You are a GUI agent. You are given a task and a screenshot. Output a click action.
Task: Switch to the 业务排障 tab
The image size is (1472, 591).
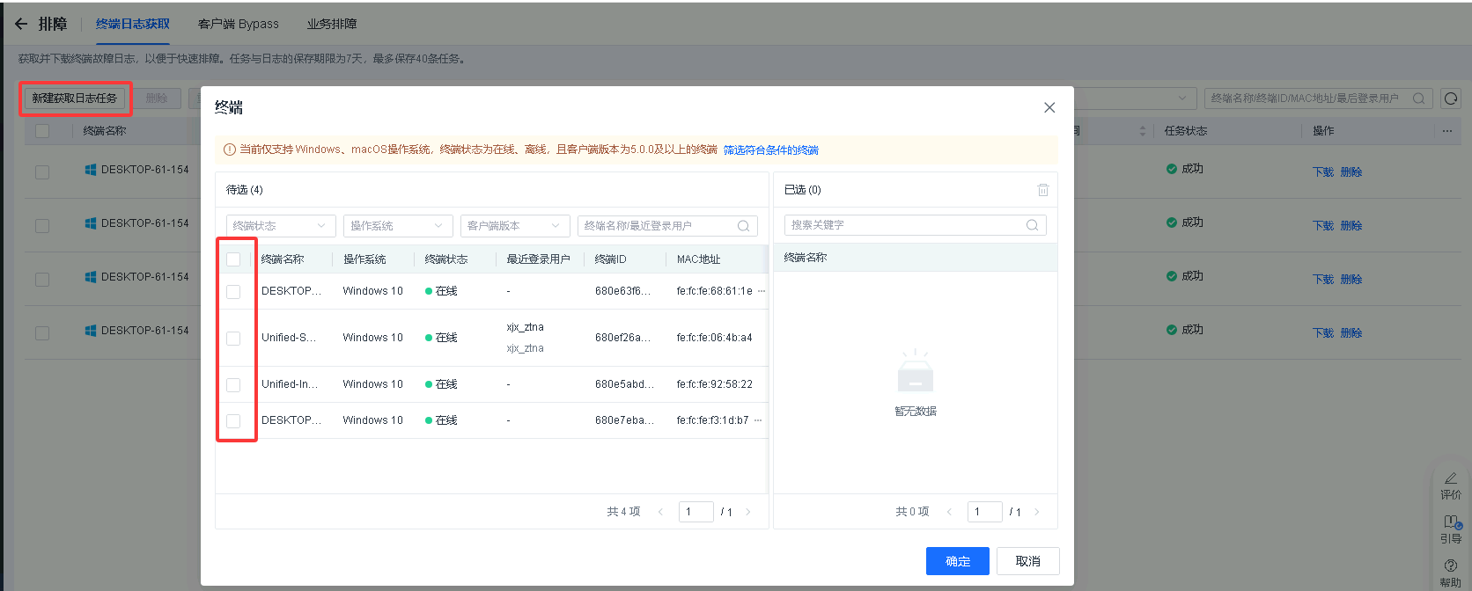332,24
